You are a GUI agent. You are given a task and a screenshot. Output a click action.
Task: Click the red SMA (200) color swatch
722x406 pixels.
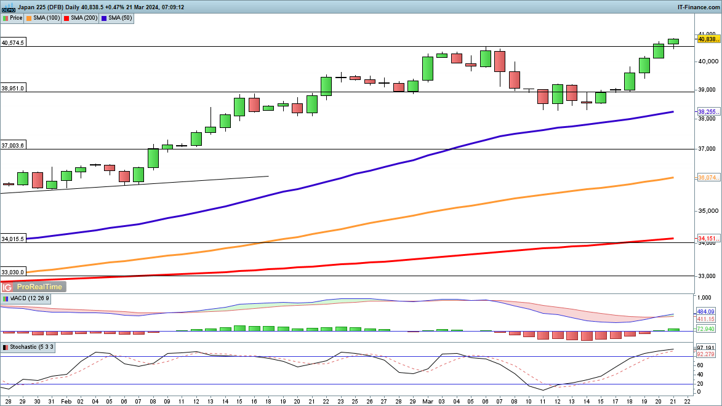point(66,18)
